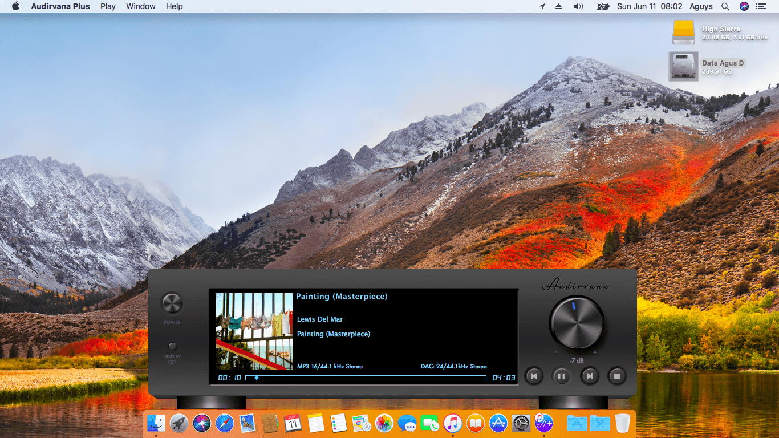Open iBooks app in dock
Viewport: 779px width, 438px height.
click(x=476, y=423)
